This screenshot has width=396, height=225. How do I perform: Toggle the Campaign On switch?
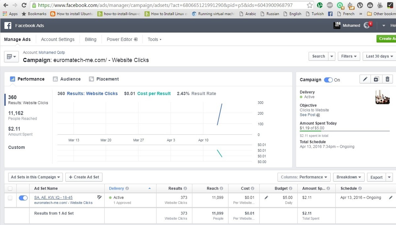coord(328,80)
